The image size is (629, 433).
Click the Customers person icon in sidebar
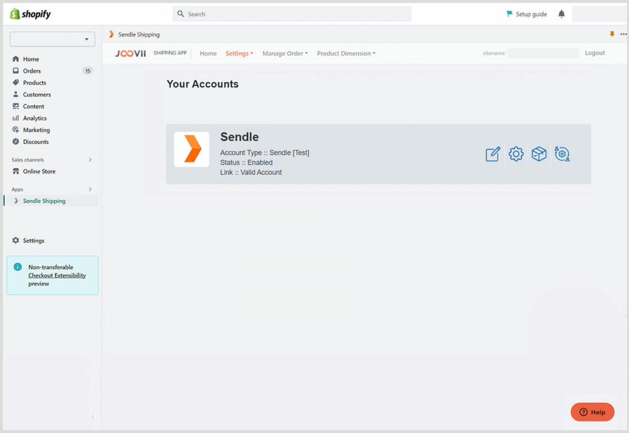15,94
